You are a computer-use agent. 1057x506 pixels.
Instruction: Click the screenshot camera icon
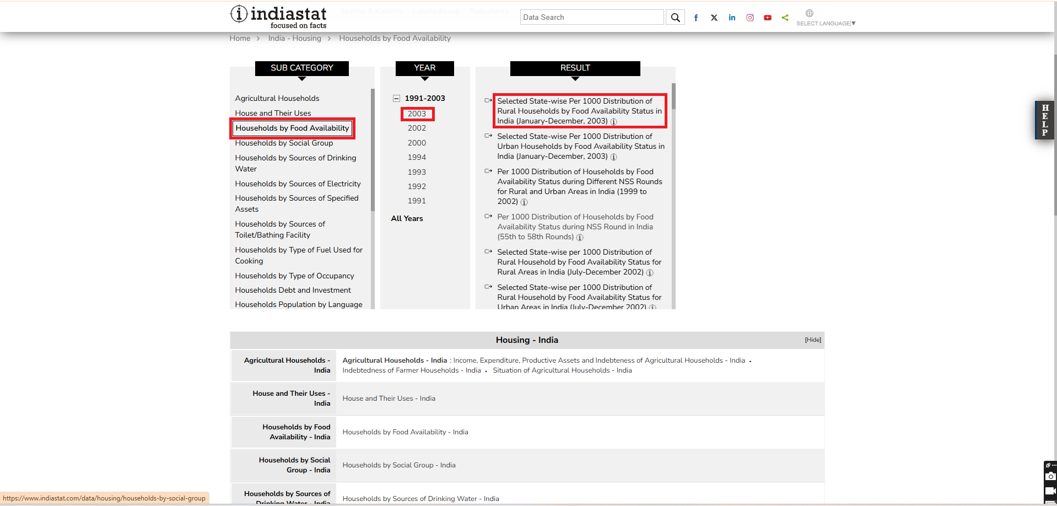1050,476
